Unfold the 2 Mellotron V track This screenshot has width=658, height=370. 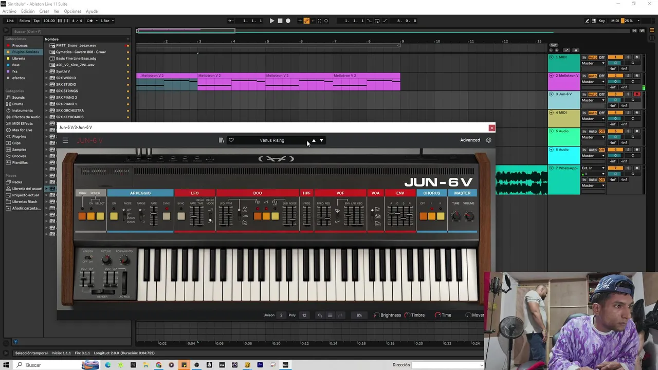[551, 76]
